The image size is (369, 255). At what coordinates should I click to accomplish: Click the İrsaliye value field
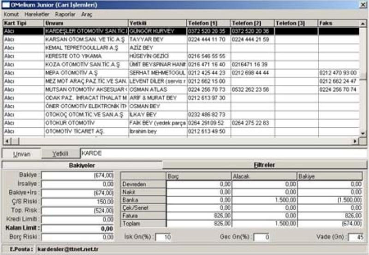77,184
